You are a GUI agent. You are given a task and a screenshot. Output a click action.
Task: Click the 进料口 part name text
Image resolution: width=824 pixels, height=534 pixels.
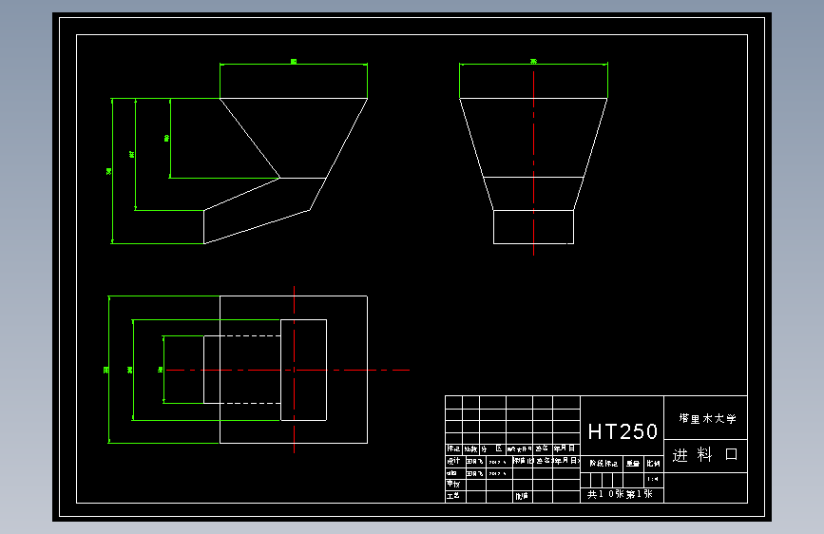[705, 454]
